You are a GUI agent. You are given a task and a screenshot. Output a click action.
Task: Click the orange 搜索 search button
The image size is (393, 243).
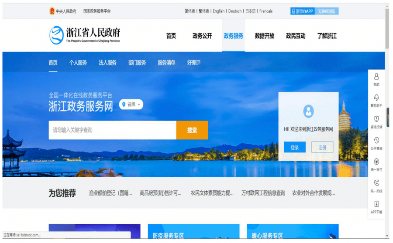pos(192,130)
